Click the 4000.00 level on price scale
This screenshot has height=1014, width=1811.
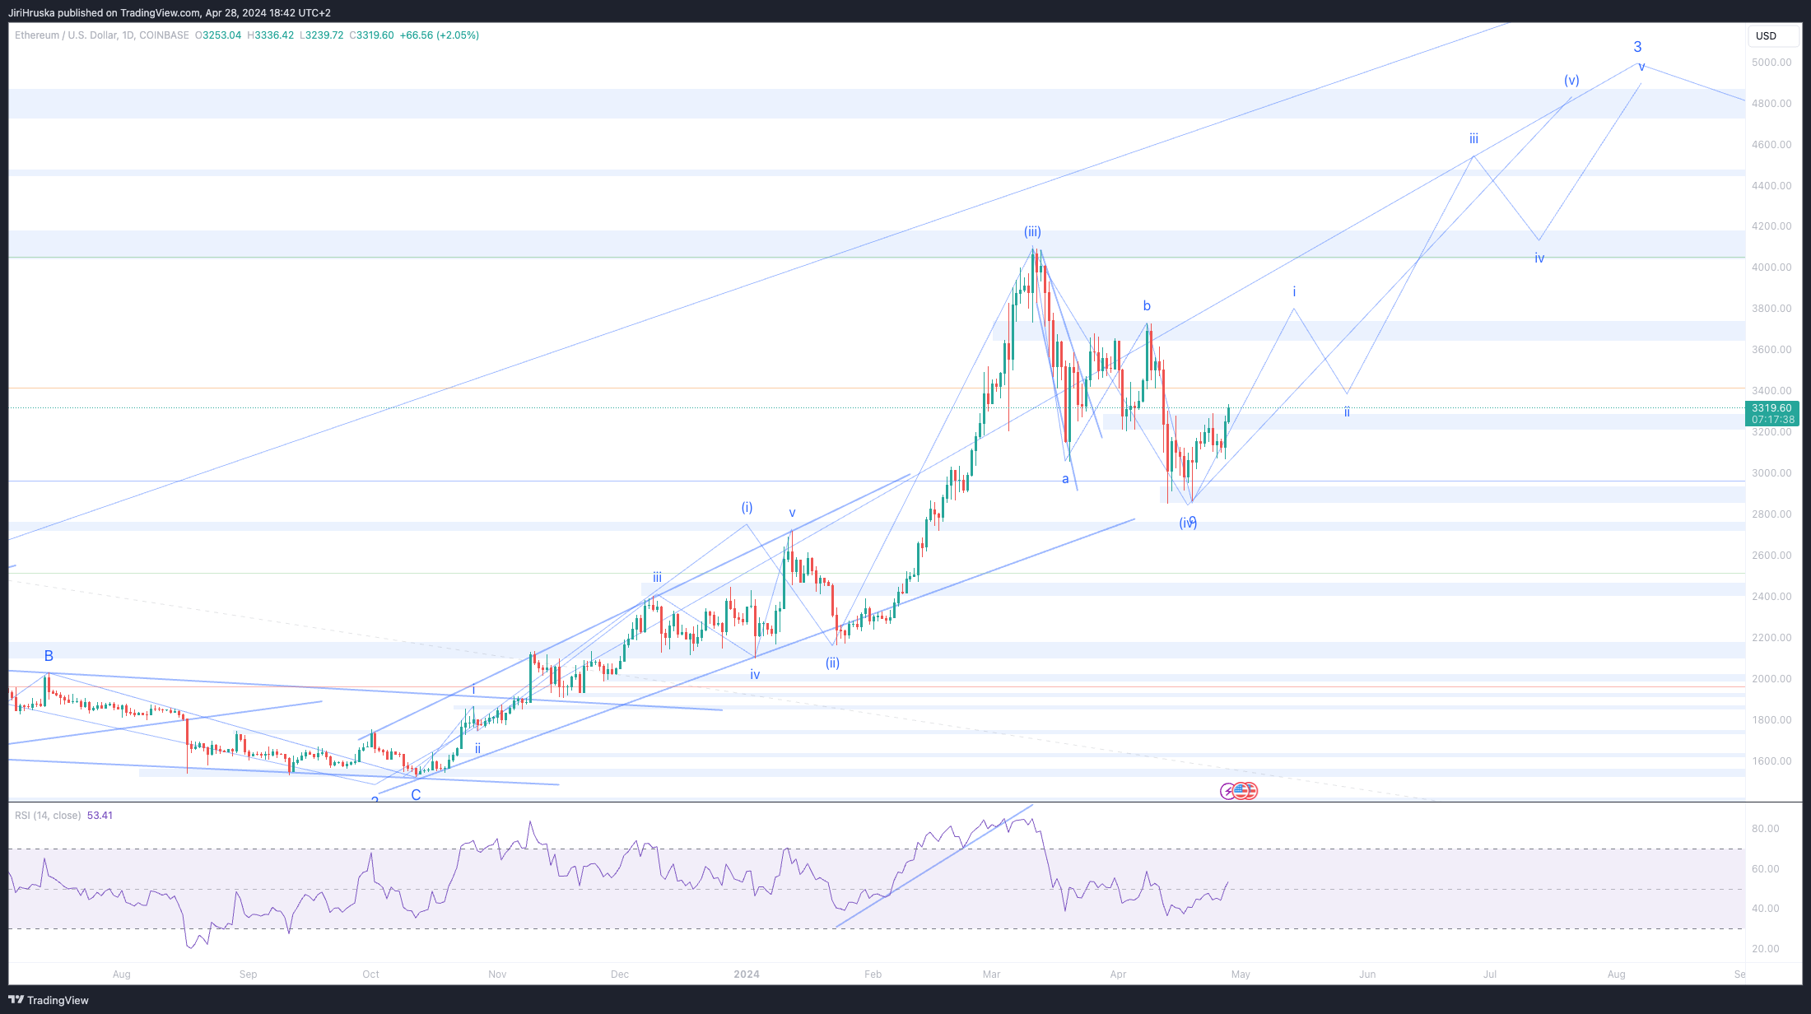point(1771,267)
